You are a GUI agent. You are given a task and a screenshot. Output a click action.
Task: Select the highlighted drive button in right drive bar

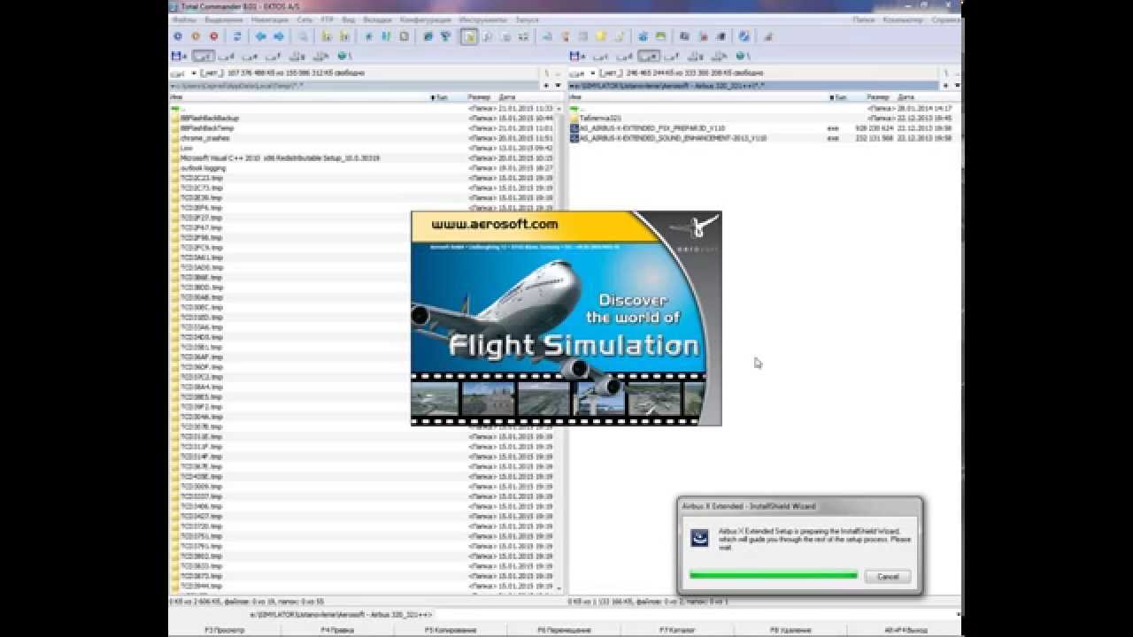click(x=649, y=56)
